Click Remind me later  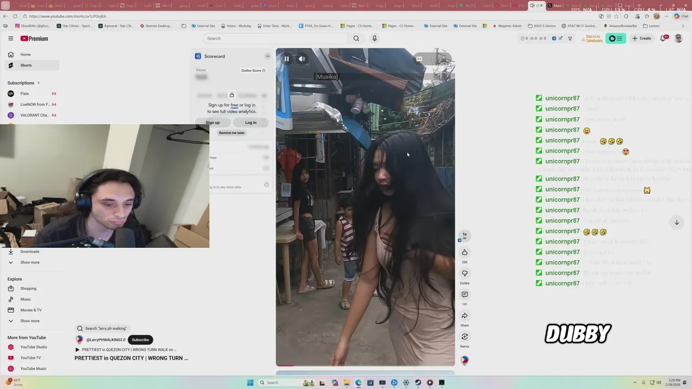[231, 133]
